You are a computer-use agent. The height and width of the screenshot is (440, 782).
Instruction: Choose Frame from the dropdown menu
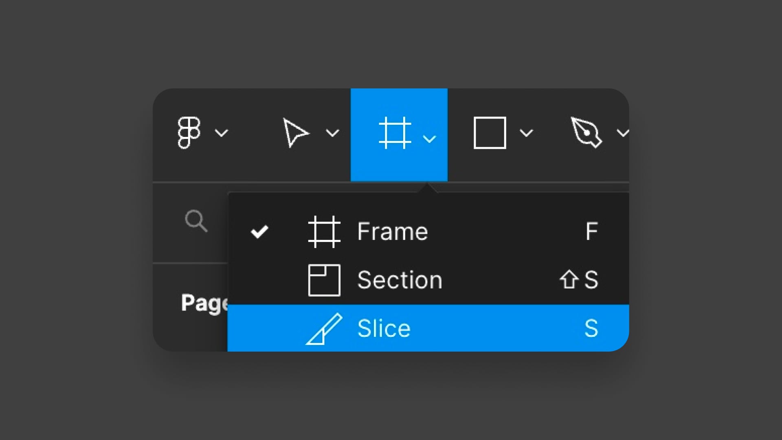(x=428, y=232)
